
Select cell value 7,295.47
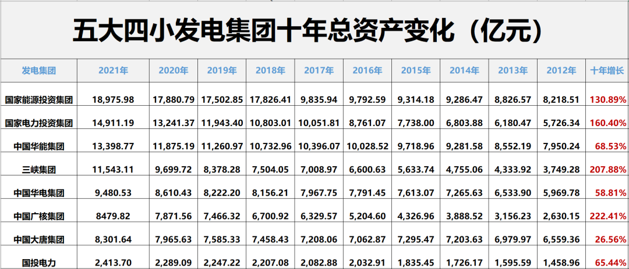416,239
